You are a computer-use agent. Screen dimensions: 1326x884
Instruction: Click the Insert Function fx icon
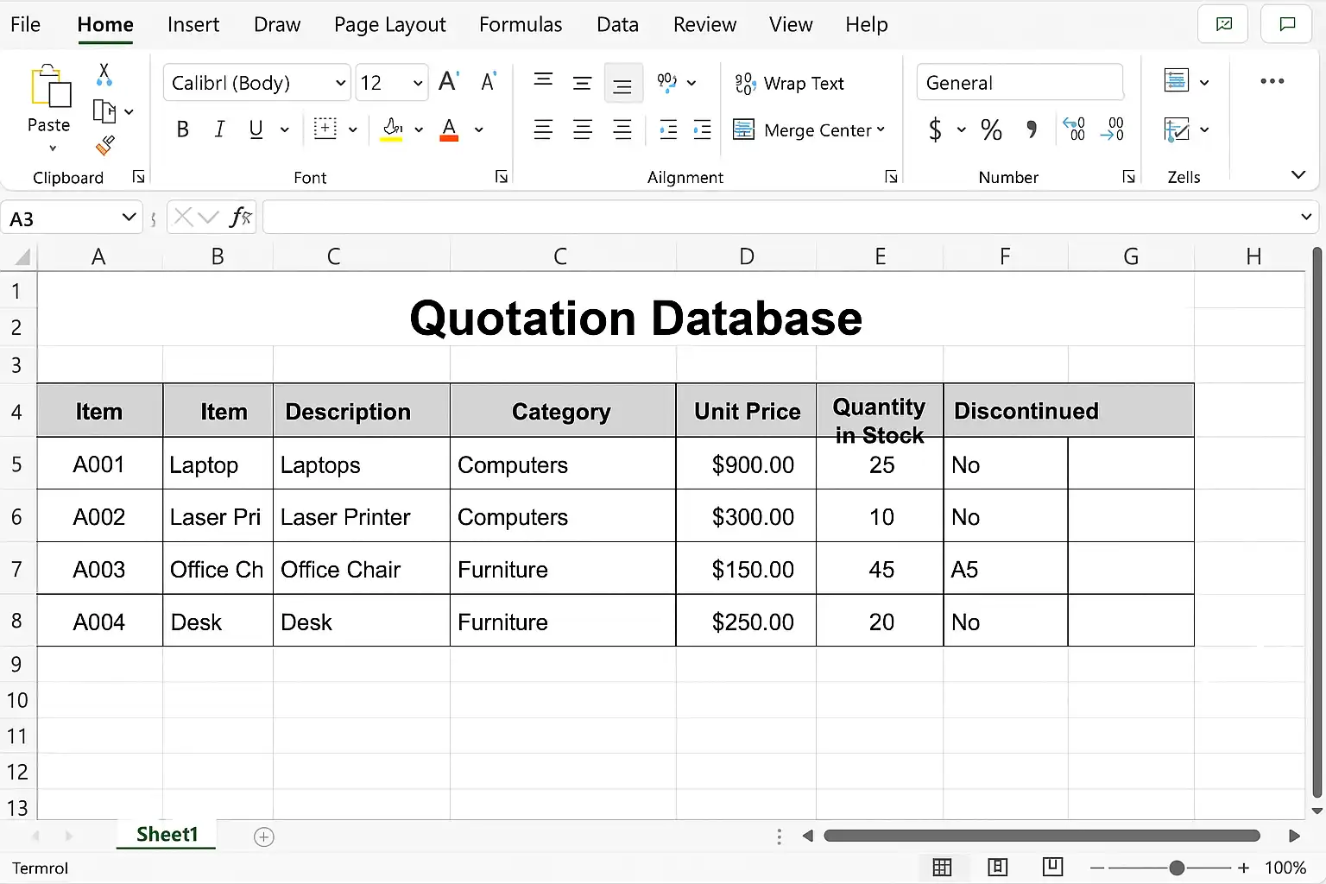pos(241,217)
